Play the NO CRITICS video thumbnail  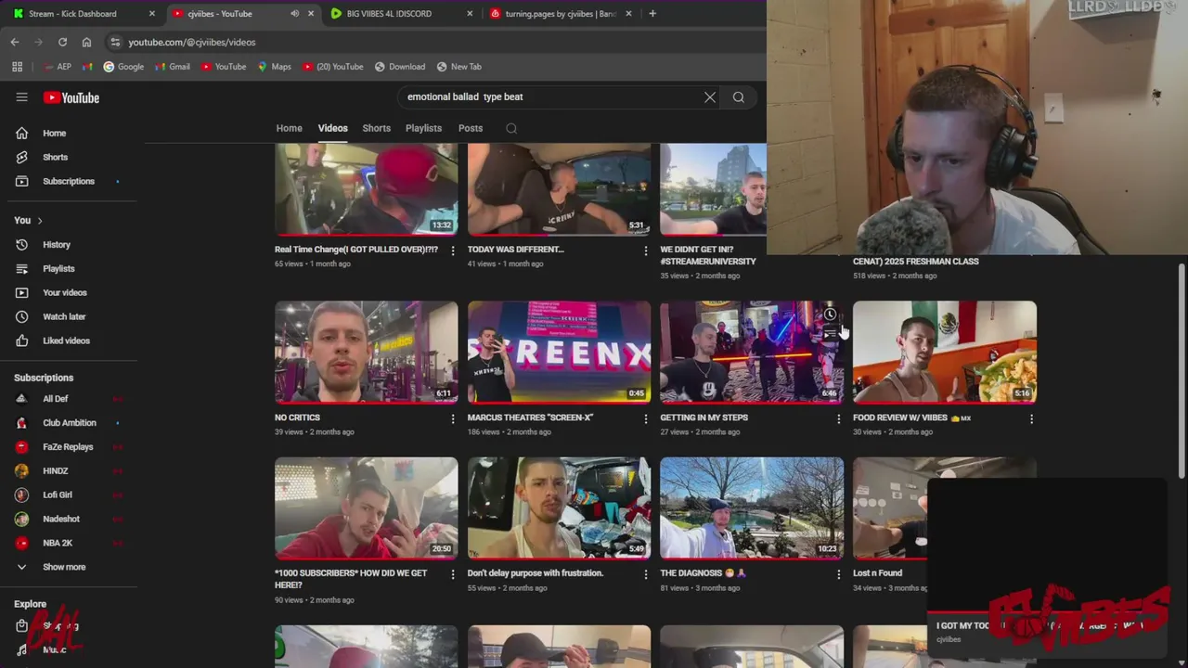click(x=366, y=352)
